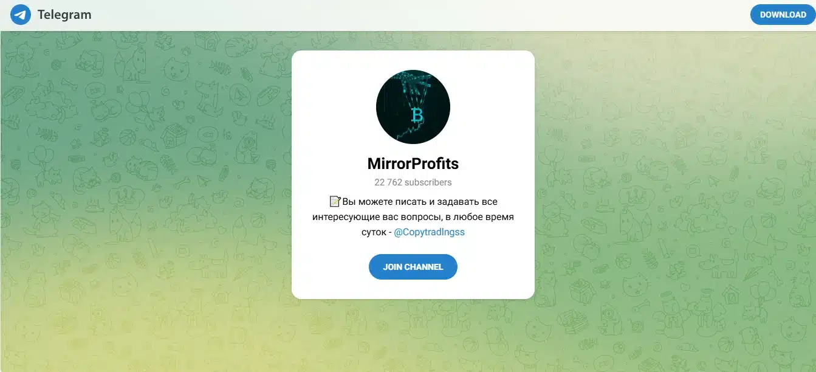Click white card space below JOIN CHANNEL
The height and width of the screenshot is (372, 816).
pos(413,289)
